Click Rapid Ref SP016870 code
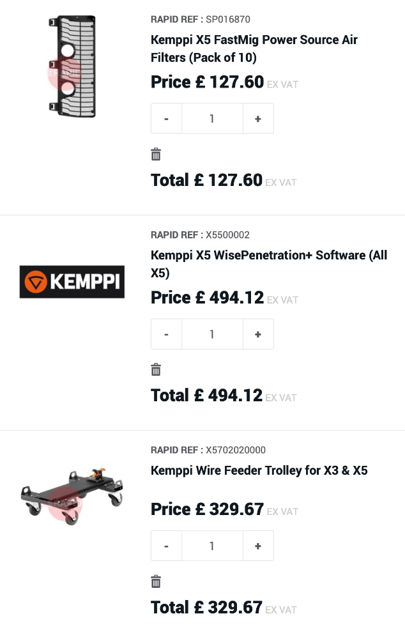This screenshot has width=405, height=639. [228, 20]
